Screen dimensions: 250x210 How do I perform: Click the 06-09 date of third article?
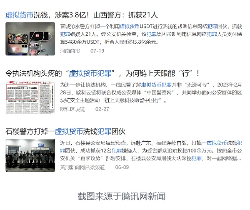coord(122,167)
